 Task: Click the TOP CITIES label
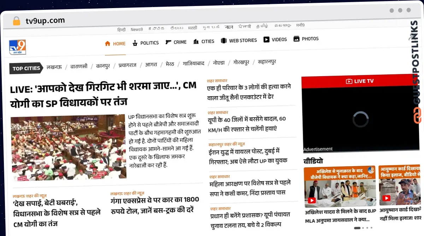click(26, 68)
